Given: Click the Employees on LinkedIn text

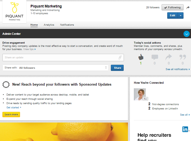Looking at the screenshot, I should pyautogui.click(x=165, y=109).
